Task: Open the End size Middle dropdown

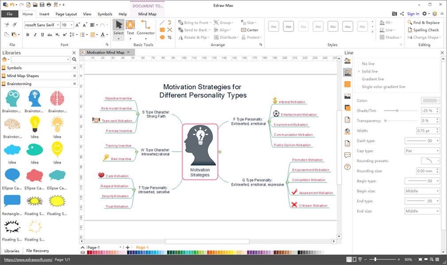Action: [422, 211]
